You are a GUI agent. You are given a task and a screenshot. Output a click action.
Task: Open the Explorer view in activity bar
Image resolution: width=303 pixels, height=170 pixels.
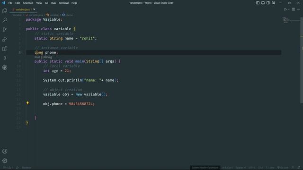pos(5,11)
